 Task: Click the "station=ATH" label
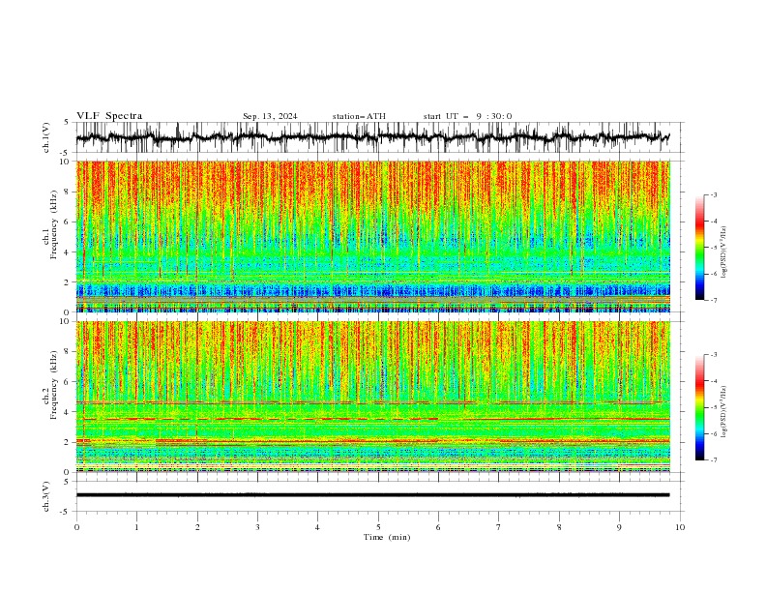click(359, 116)
